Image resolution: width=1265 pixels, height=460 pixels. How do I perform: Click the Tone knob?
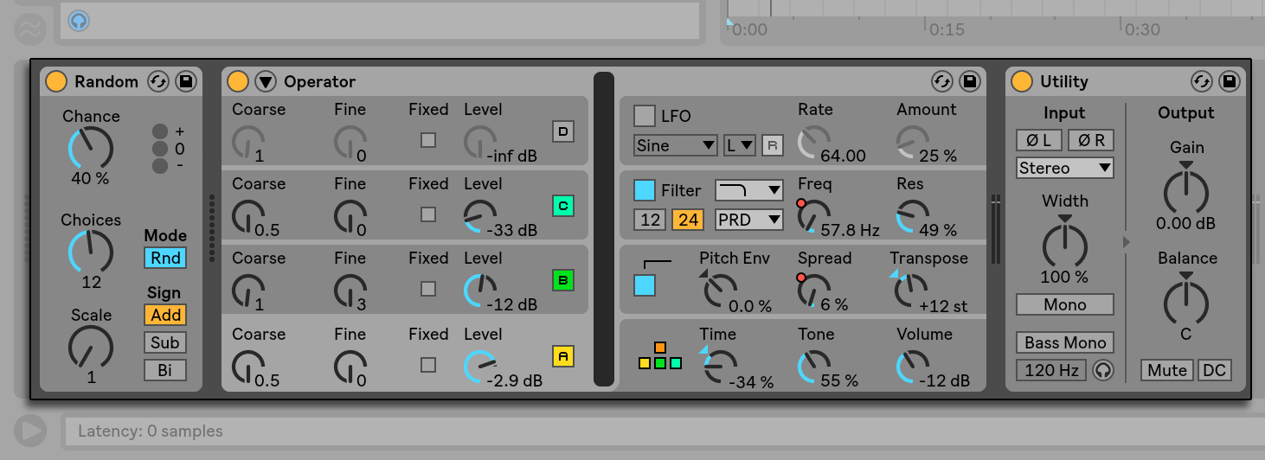tap(814, 367)
